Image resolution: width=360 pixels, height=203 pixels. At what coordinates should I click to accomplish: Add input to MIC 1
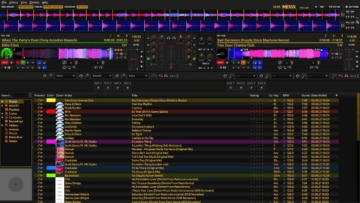pos(98,88)
